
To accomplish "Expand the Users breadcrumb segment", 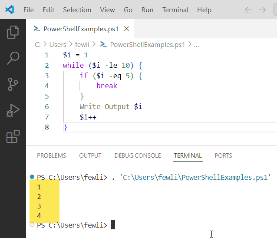I will [x=58, y=44].
